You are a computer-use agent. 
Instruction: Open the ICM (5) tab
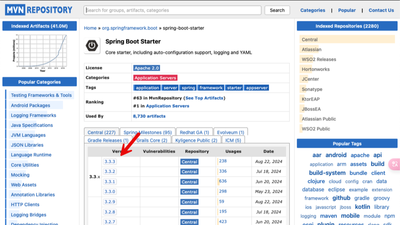233,140
